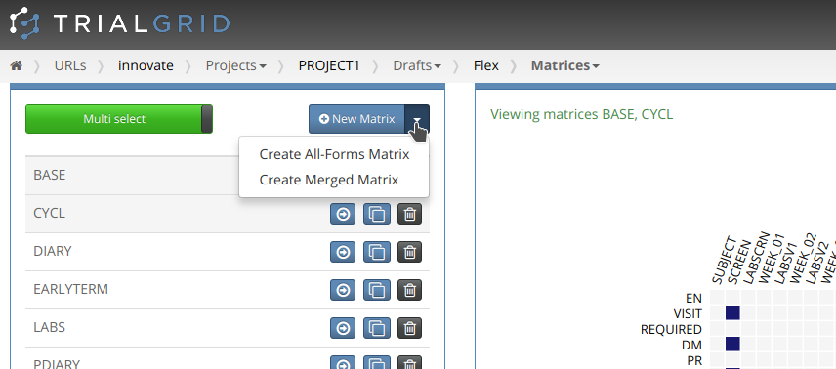Select the CYCL matrix name
The image size is (836, 369).
tap(49, 213)
